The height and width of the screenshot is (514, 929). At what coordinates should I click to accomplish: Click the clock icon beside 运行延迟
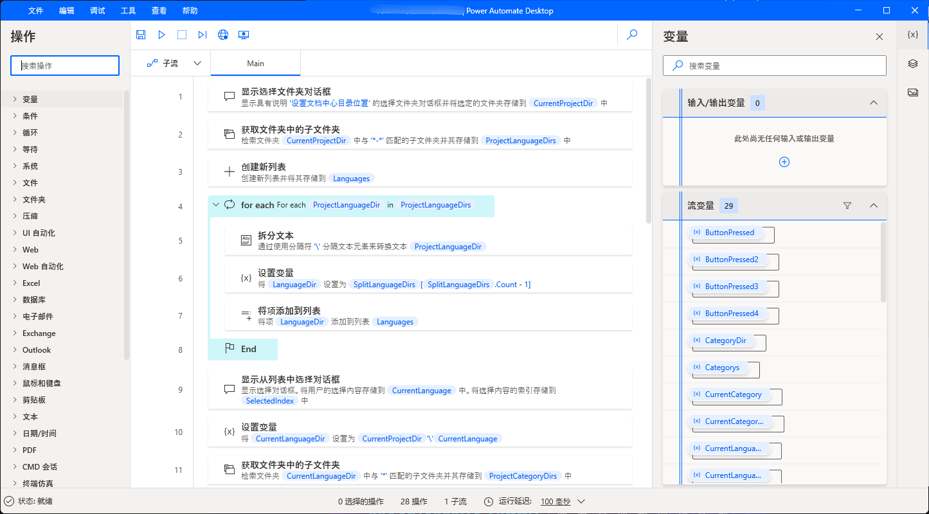click(489, 502)
